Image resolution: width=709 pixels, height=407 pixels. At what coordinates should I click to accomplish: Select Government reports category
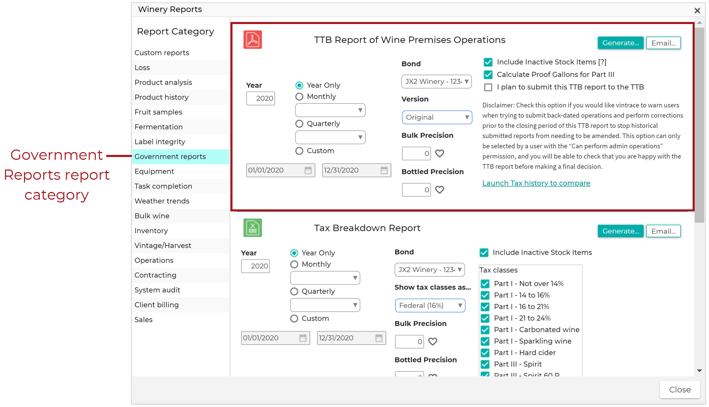(x=181, y=156)
